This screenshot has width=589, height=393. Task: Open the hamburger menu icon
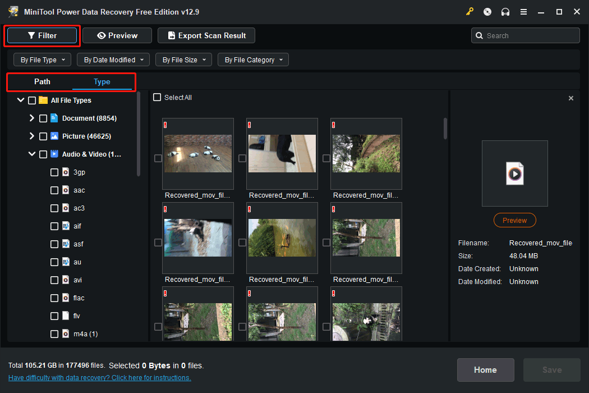tap(523, 12)
